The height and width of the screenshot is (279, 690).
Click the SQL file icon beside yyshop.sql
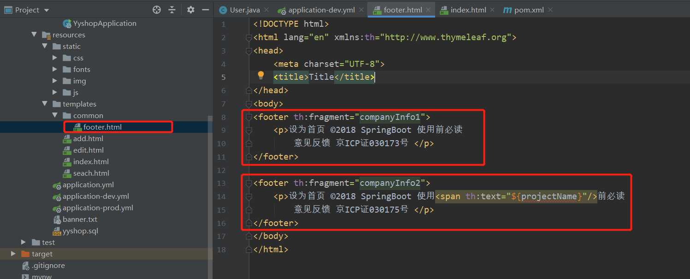[57, 231]
